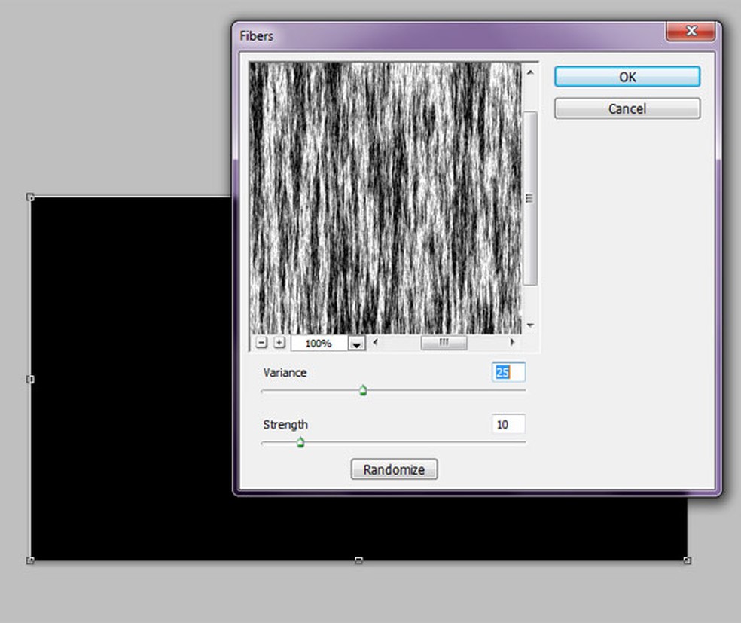Click the fibers texture preview image
The image size is (741, 623).
coord(385,198)
